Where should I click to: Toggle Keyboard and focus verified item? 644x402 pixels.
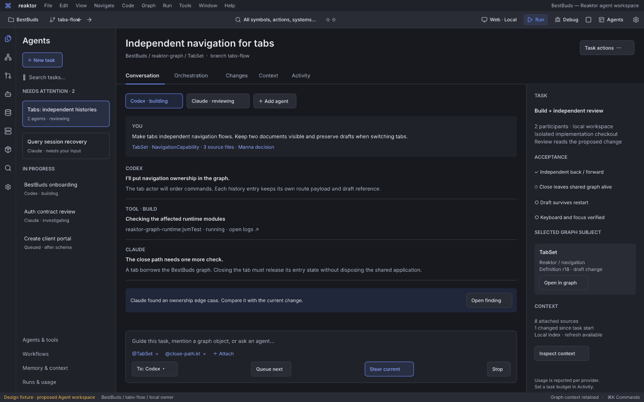coord(569,217)
